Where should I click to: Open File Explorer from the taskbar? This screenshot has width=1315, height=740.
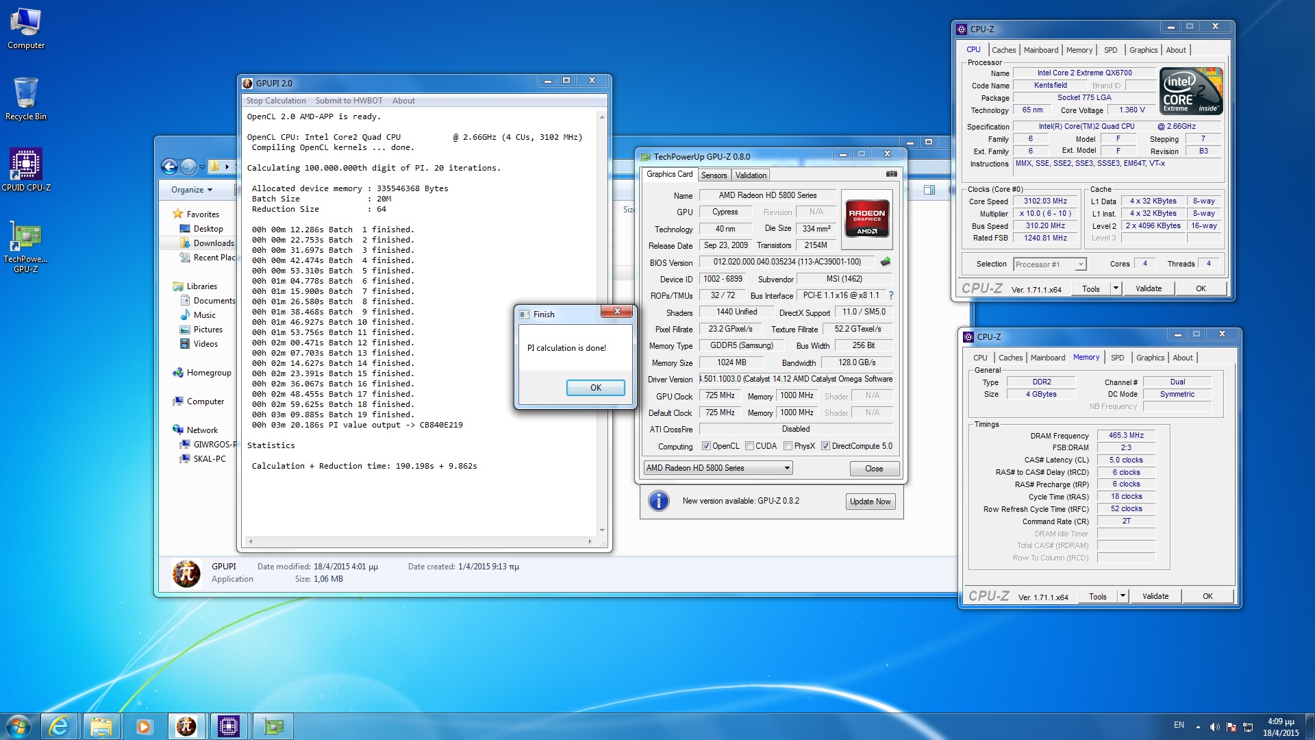(101, 726)
